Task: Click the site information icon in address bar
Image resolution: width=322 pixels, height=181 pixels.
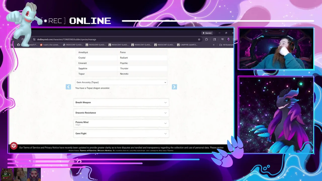Action: click(x=34, y=39)
